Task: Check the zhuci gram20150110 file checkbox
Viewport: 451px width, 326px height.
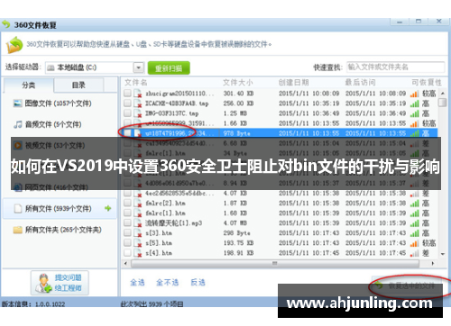Action: click(127, 94)
